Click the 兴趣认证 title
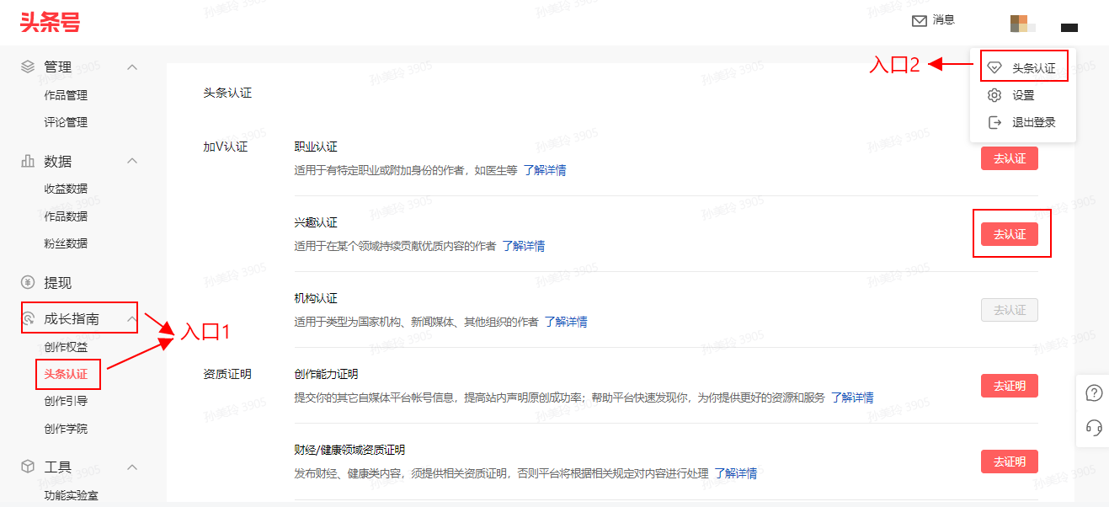Screen dimensions: 1109x507 (316, 222)
